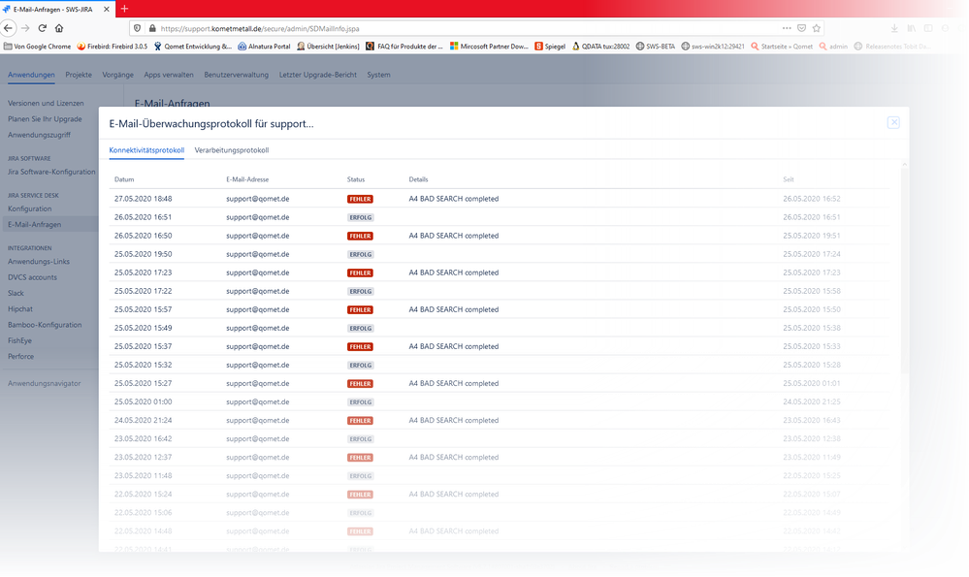Click the Datum column header
Viewport: 969px width, 577px height.
pyautogui.click(x=124, y=179)
